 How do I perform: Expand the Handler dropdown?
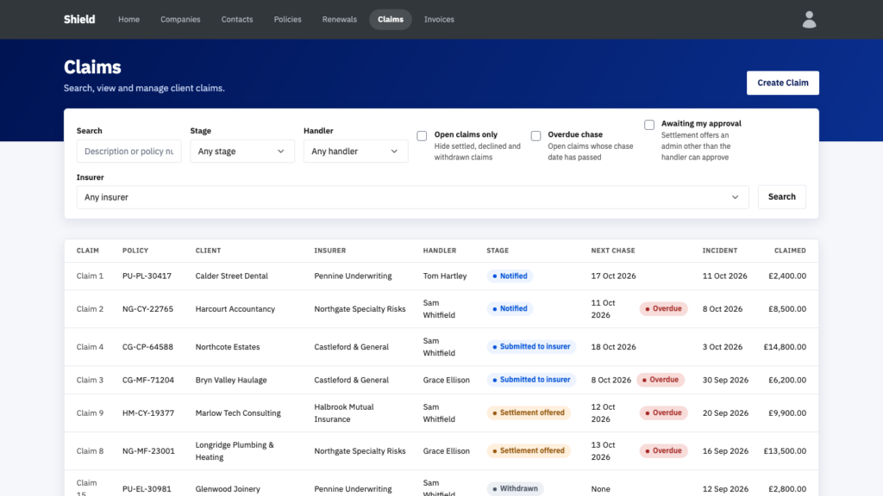[x=356, y=152]
